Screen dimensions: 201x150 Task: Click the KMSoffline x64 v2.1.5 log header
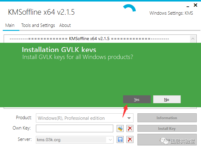89,38
